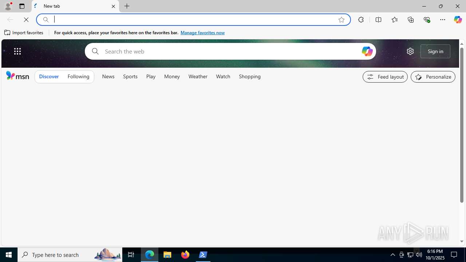Click the volume tray icon
The image size is (466, 262).
(x=419, y=255)
